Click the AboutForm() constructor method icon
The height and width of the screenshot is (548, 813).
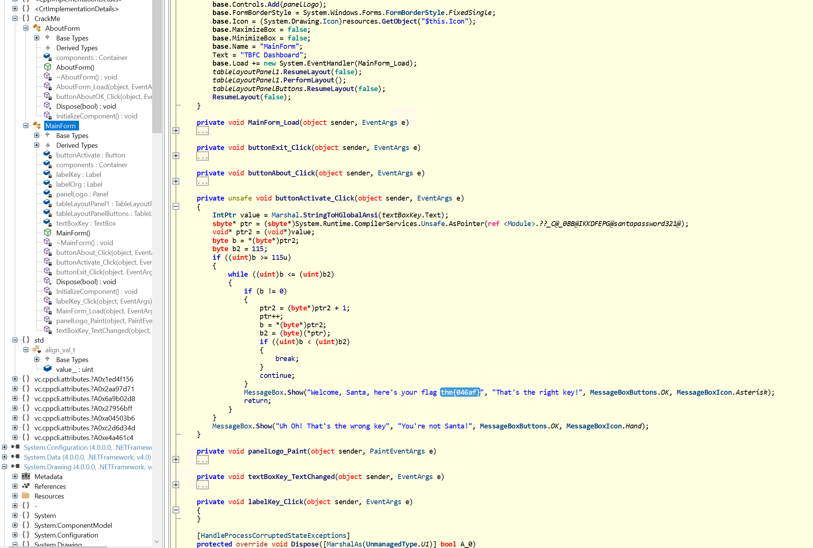[x=48, y=67]
